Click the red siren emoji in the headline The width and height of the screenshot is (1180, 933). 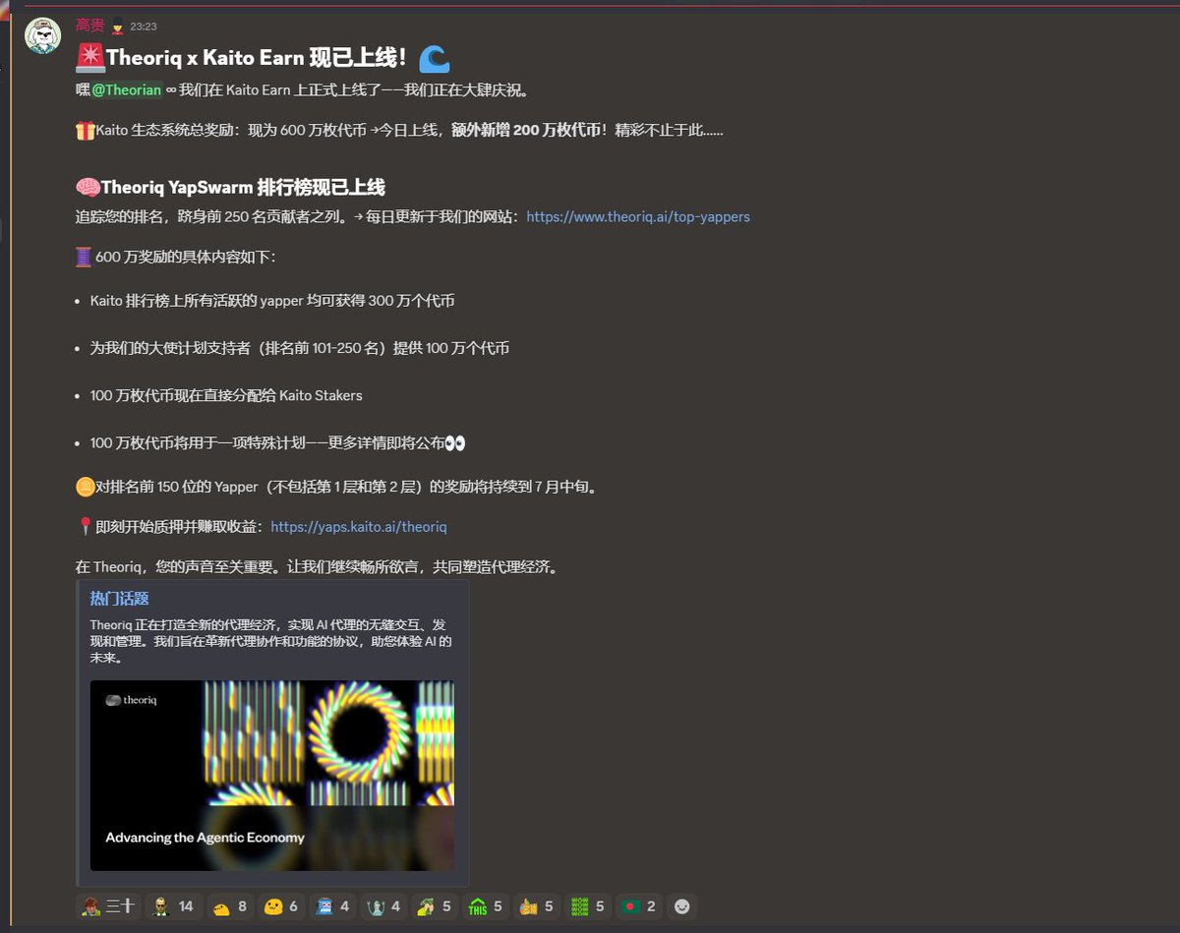(90, 59)
